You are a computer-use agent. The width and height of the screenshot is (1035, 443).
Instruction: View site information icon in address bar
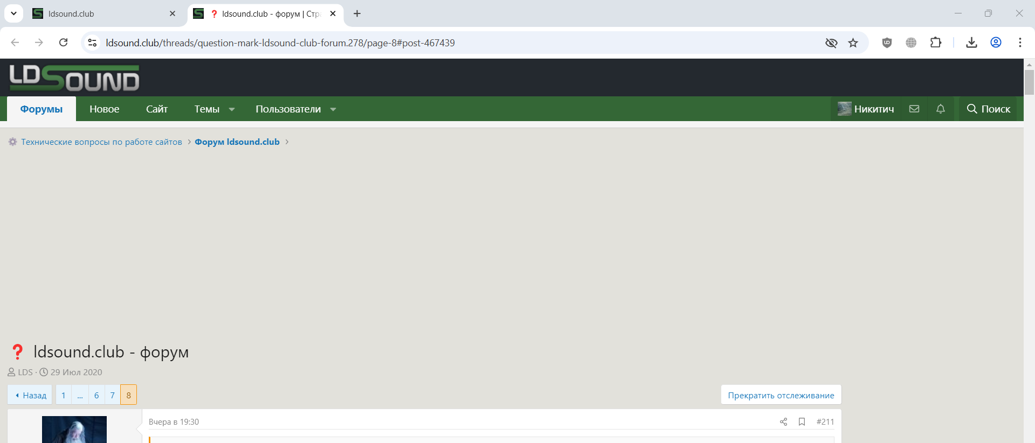pyautogui.click(x=92, y=43)
